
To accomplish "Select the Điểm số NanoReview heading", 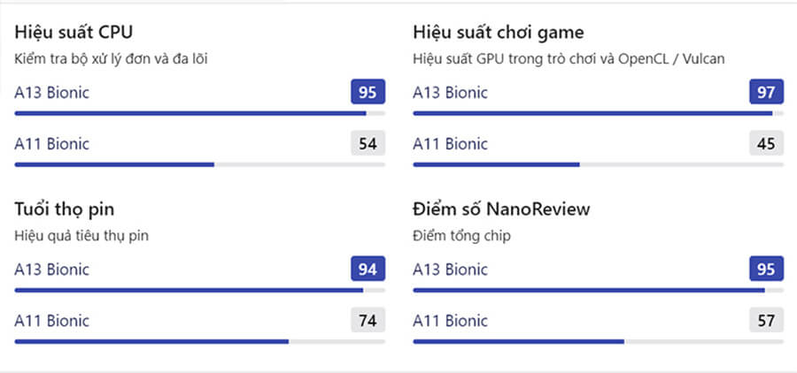I will (501, 209).
